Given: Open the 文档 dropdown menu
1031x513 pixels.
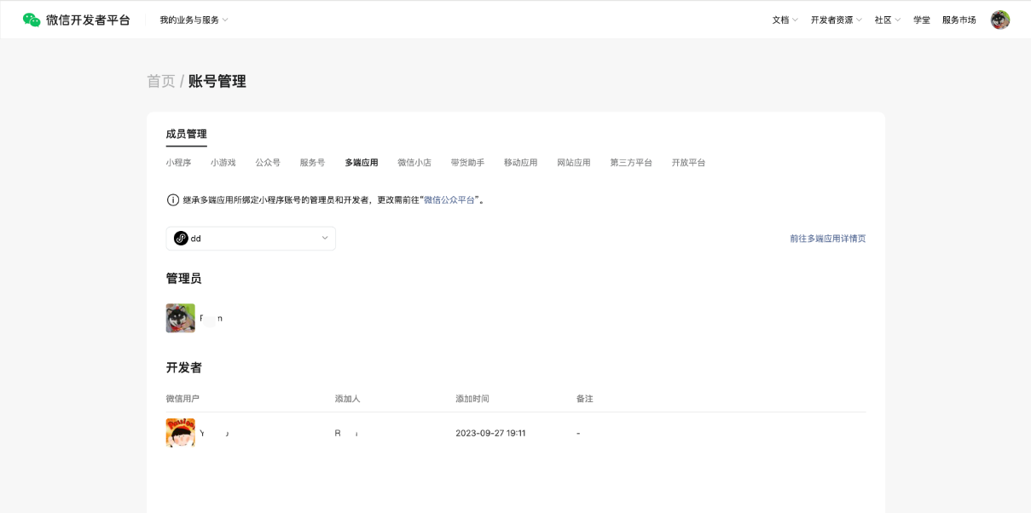Looking at the screenshot, I should click(785, 20).
